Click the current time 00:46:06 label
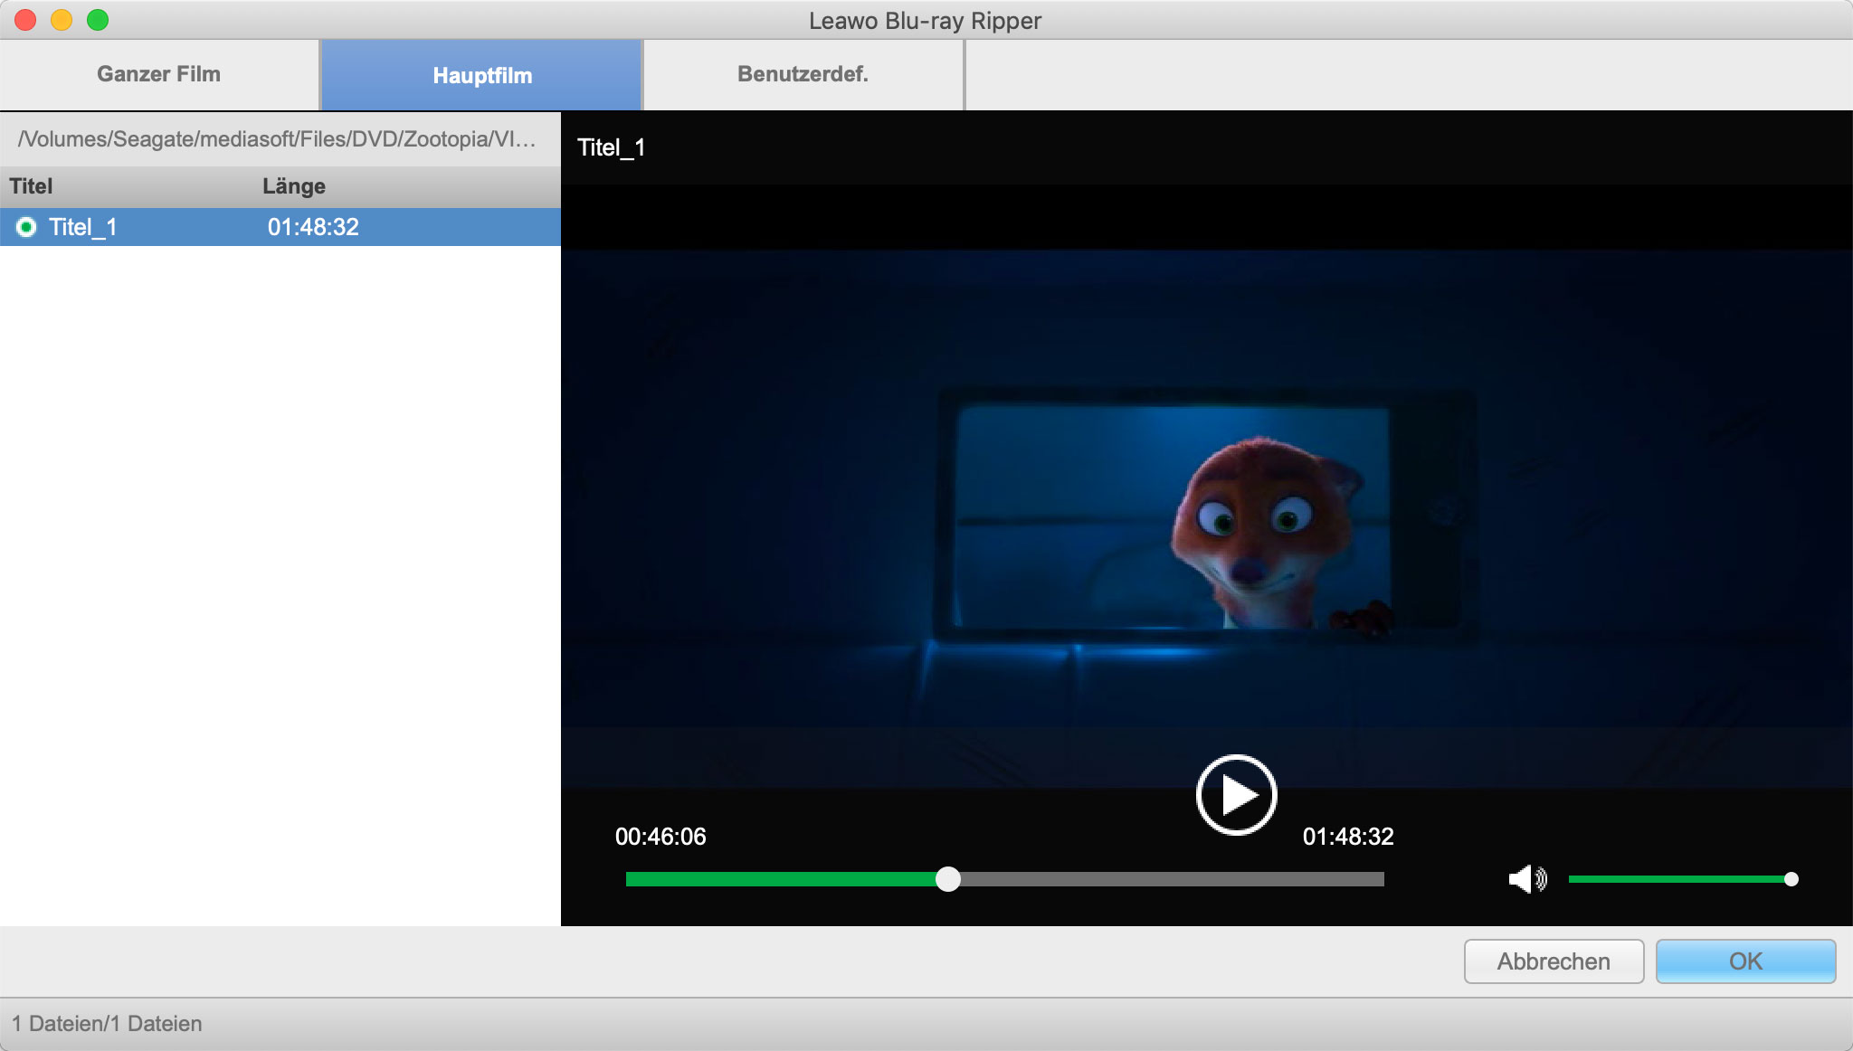 660,837
